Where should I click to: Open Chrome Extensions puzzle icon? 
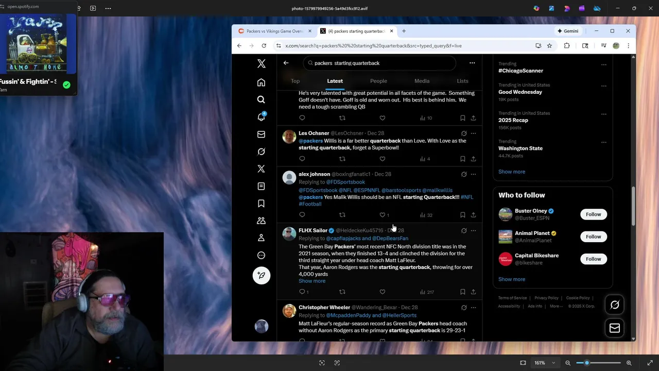click(567, 46)
